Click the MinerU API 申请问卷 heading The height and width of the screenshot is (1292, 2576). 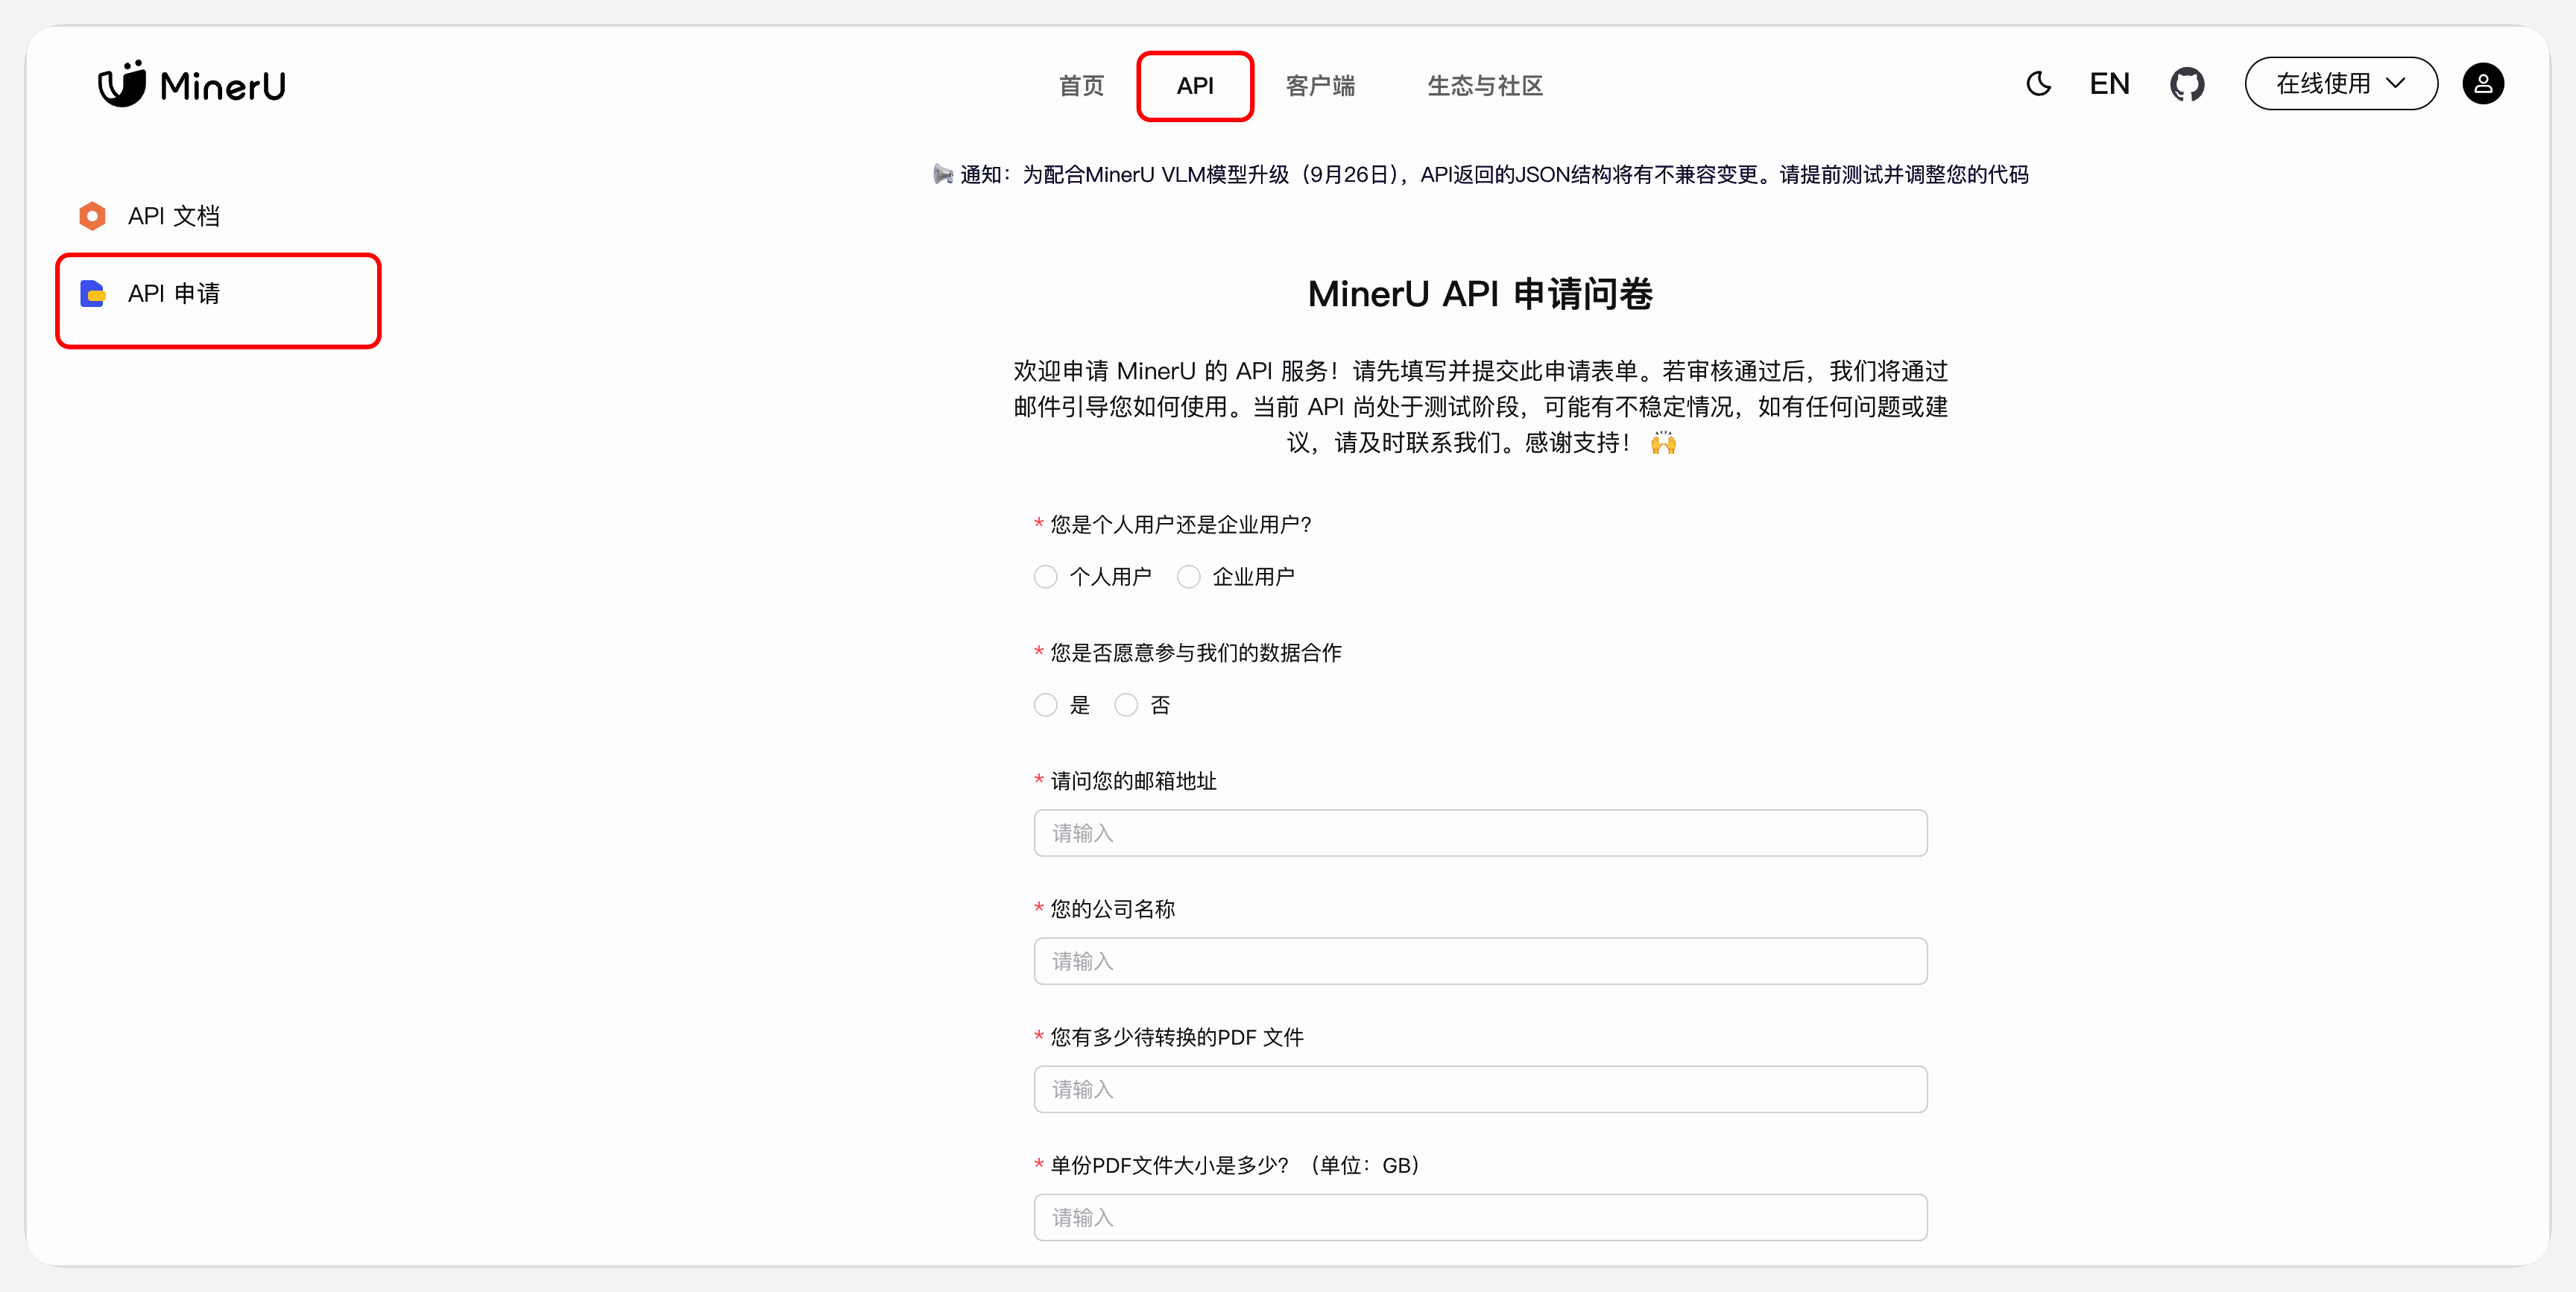coord(1480,294)
